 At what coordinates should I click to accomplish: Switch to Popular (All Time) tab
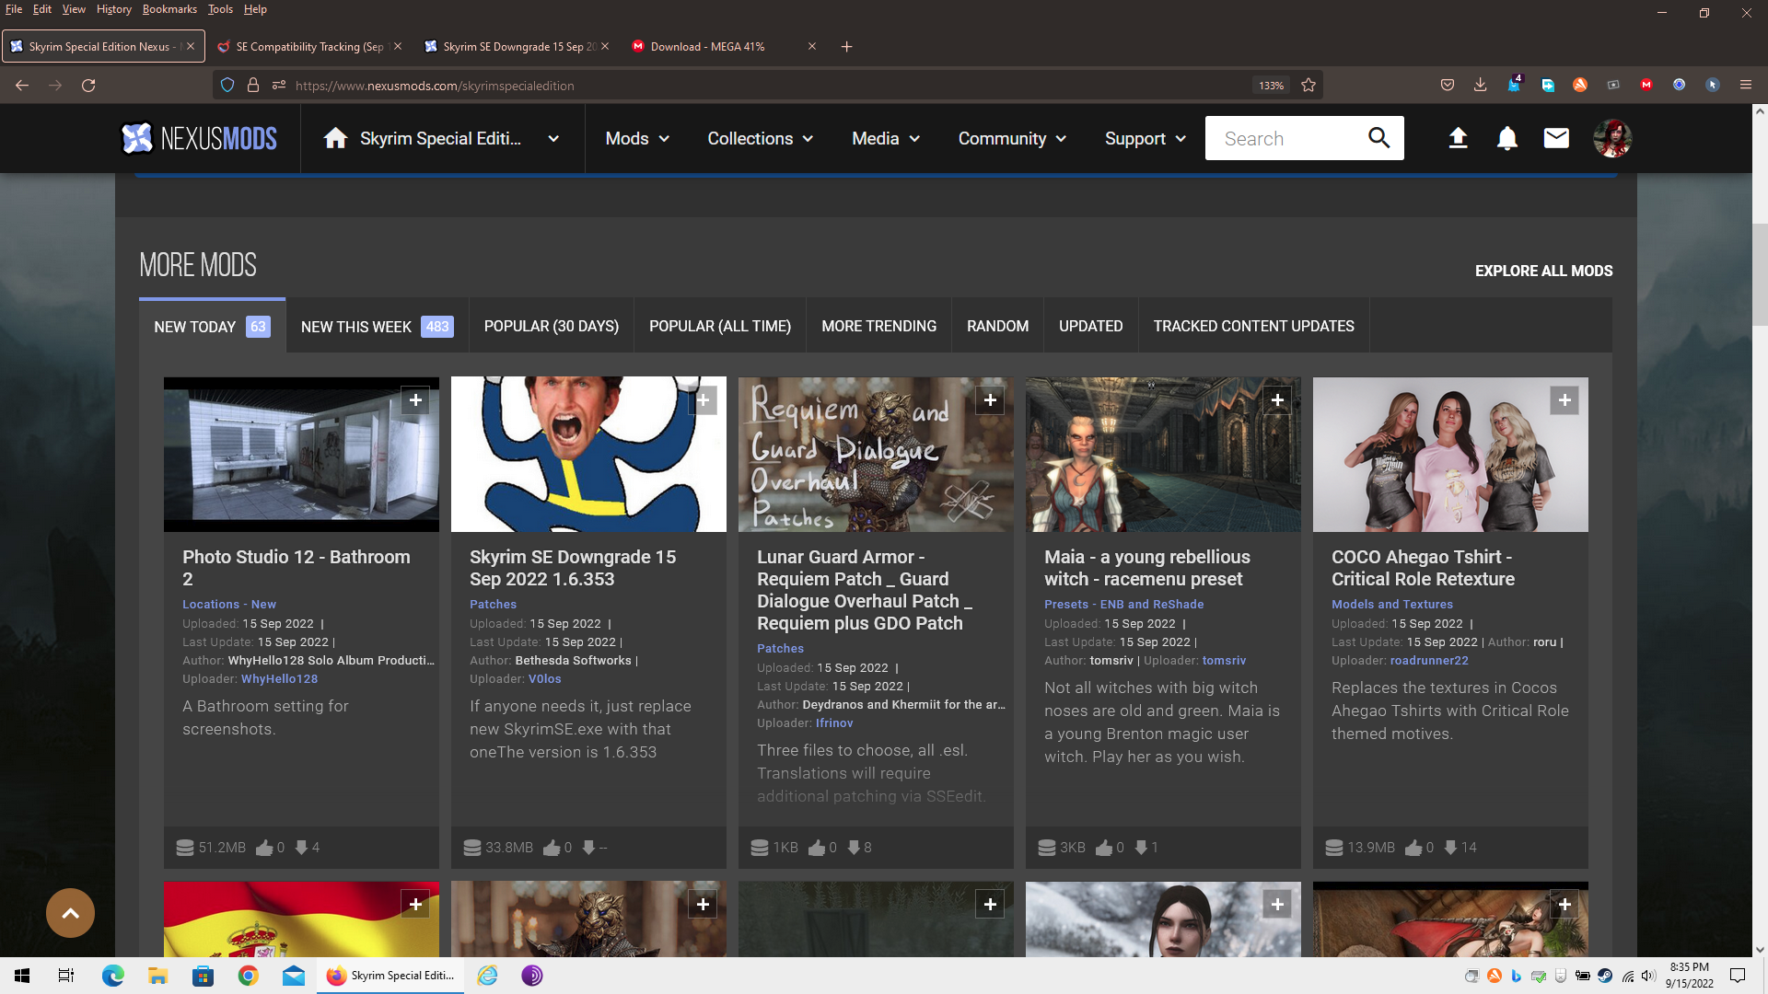720,327
